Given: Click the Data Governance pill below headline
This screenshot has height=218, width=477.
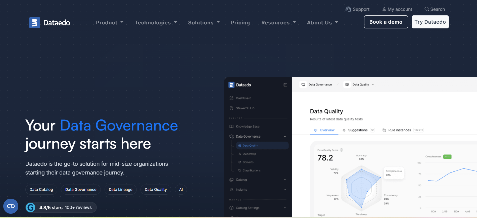Looking at the screenshot, I should tap(81, 190).
